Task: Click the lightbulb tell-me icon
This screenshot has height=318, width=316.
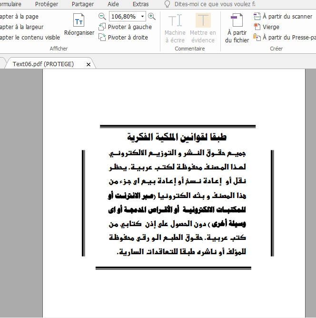Action: 167,4
